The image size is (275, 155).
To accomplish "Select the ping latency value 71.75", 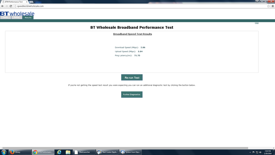I will [137, 55].
